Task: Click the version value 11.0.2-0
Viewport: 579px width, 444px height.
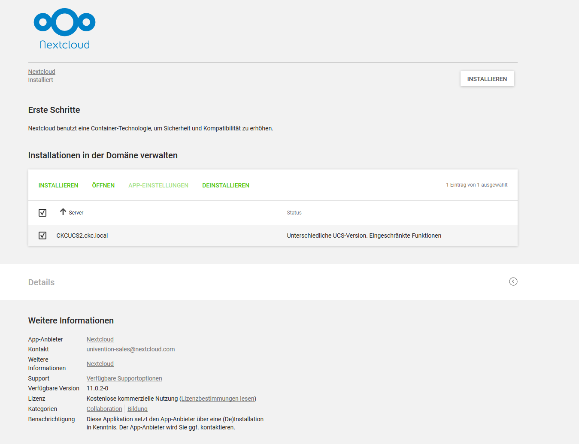Action: point(97,388)
